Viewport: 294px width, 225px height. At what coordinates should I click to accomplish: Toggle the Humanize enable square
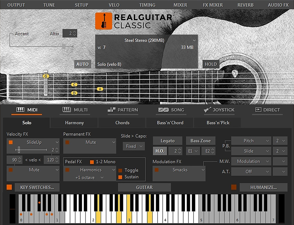(x=234, y=187)
